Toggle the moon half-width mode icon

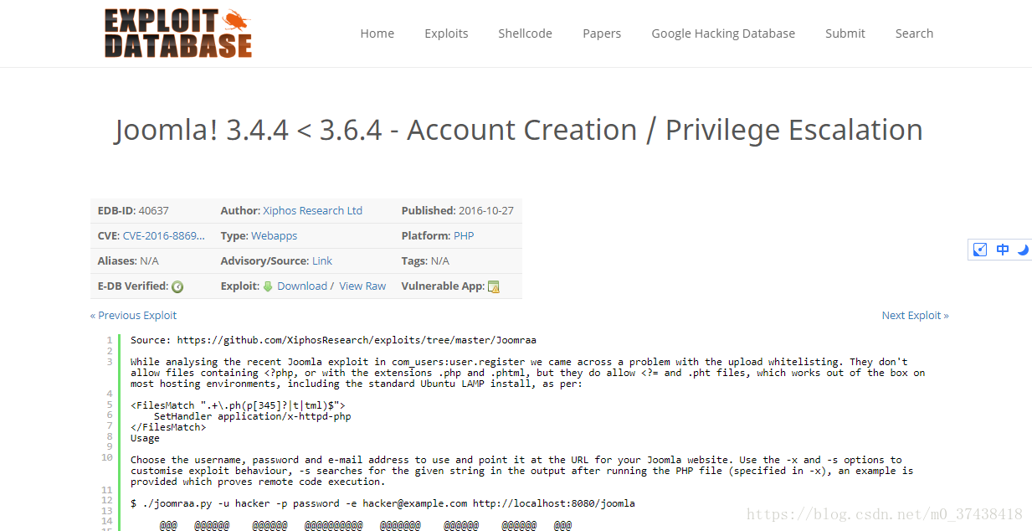[x=1022, y=250]
